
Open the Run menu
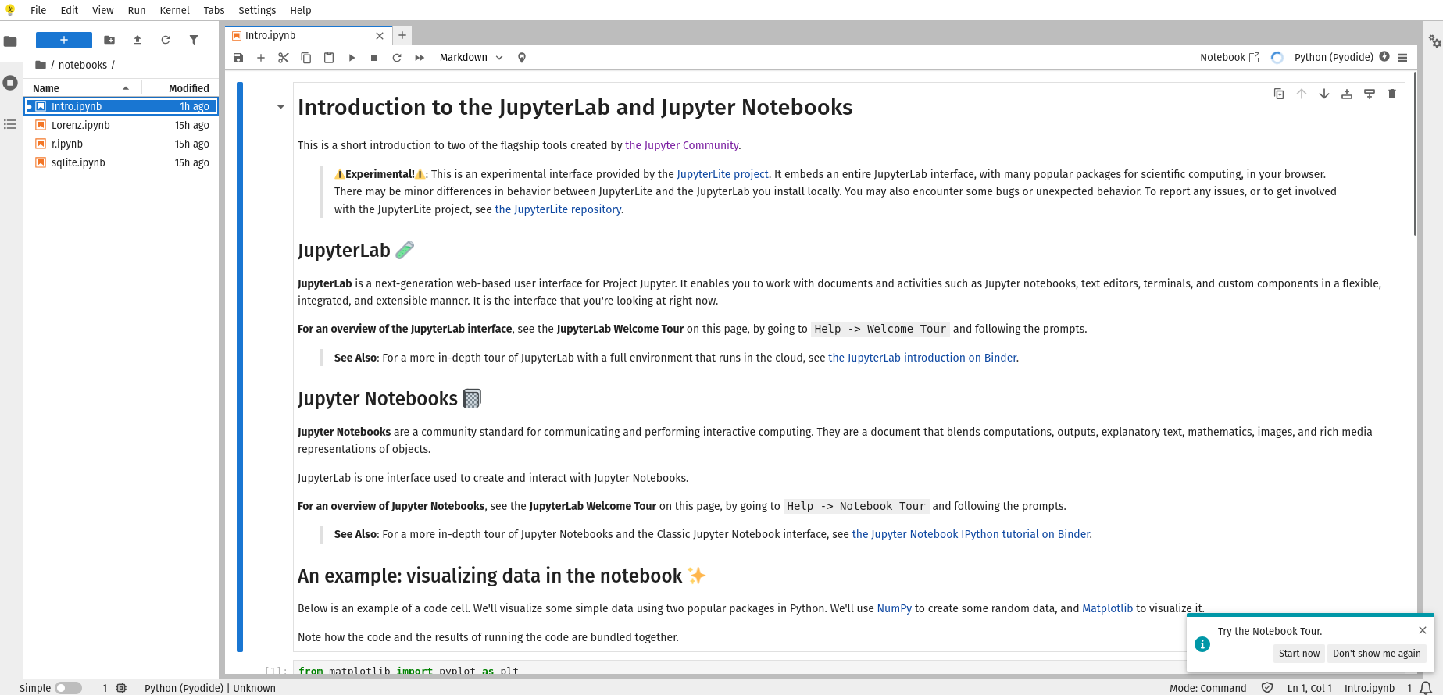pyautogui.click(x=137, y=10)
